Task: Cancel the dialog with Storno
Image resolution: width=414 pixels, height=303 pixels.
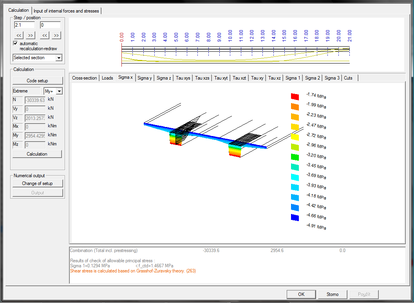Action: (x=333, y=294)
